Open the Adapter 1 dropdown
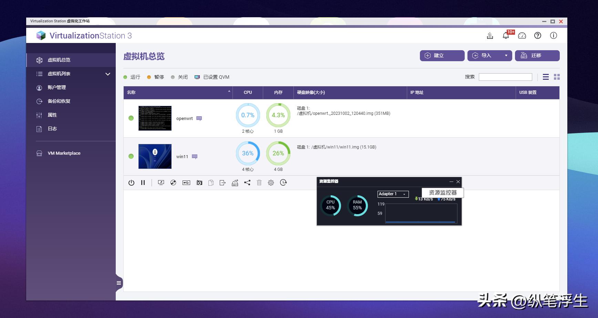This screenshot has height=318, width=598. pos(393,194)
